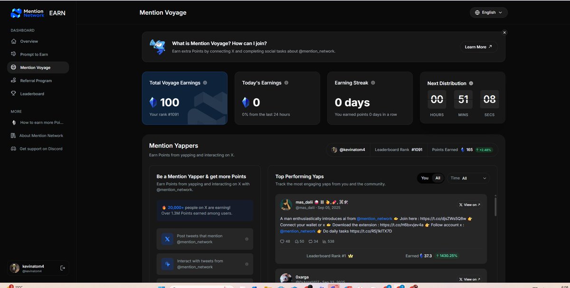Click the Leaderboard Rank #1 crown icon
This screenshot has width=570, height=288.
(x=351, y=256)
